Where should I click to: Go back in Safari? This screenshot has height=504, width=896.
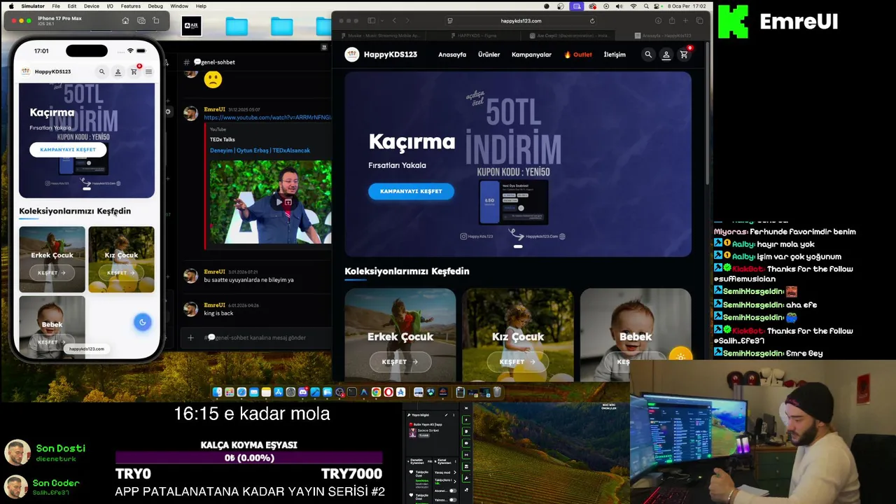pyautogui.click(x=395, y=21)
